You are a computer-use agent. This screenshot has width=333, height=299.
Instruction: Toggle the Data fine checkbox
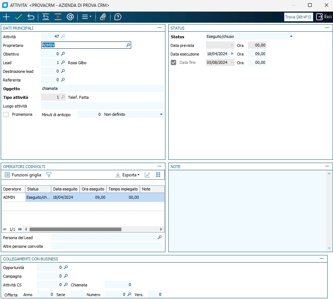pos(174,62)
